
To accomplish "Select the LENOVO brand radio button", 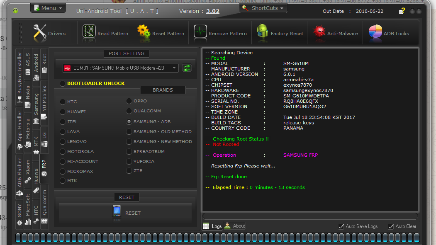I will tap(63, 142).
